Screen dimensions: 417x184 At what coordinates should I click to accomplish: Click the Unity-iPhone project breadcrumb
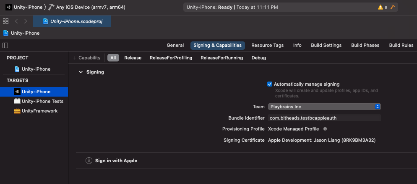[x=25, y=33]
